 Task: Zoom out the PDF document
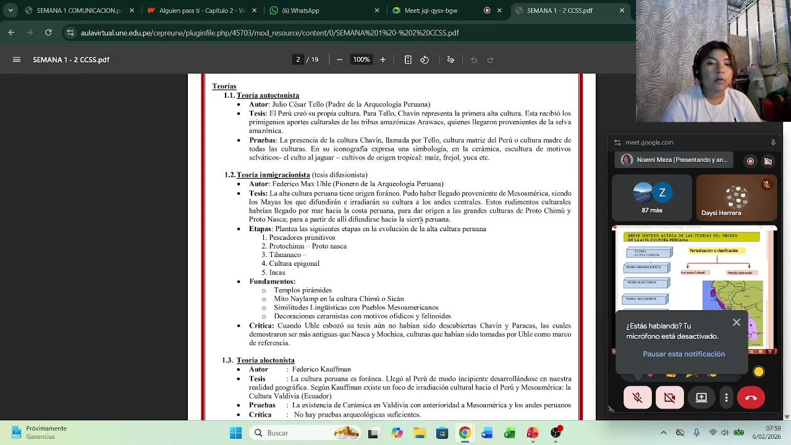click(x=339, y=60)
